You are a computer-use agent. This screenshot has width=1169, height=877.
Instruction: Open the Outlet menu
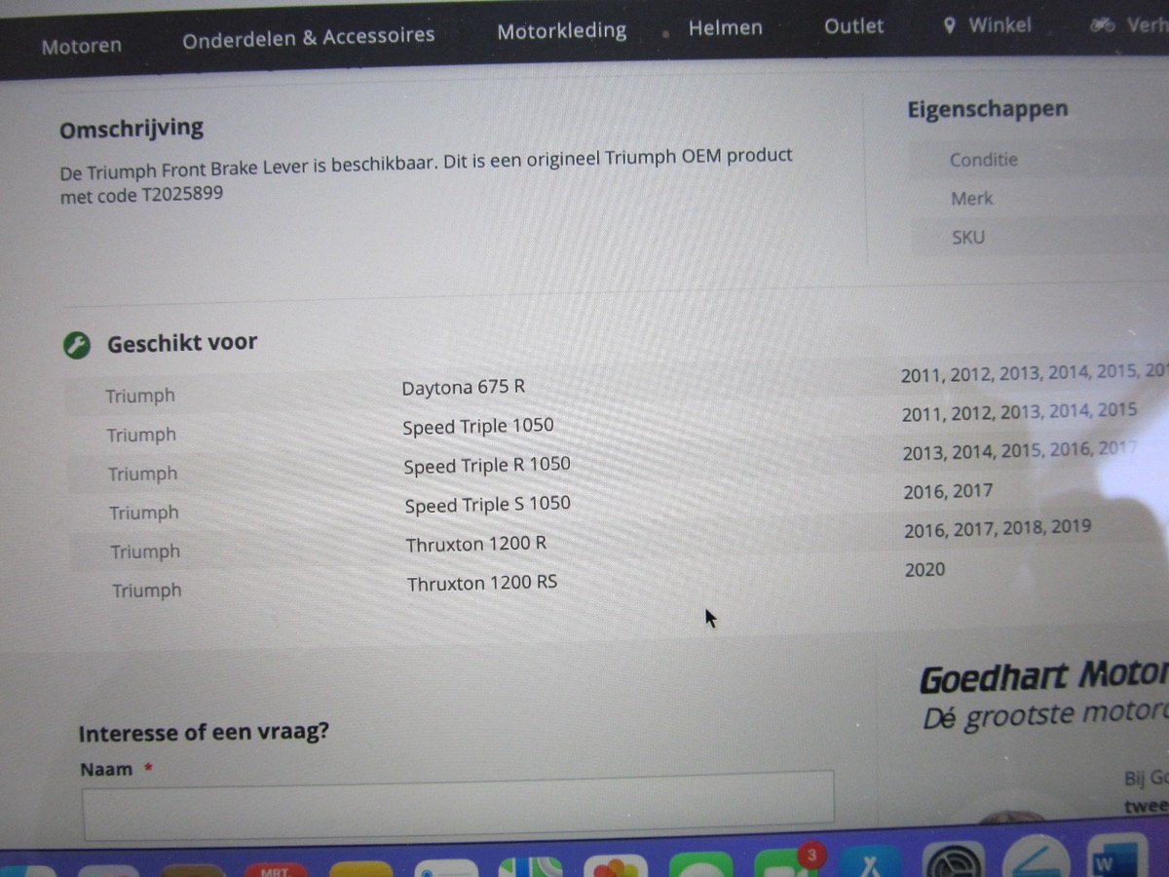pos(853,26)
